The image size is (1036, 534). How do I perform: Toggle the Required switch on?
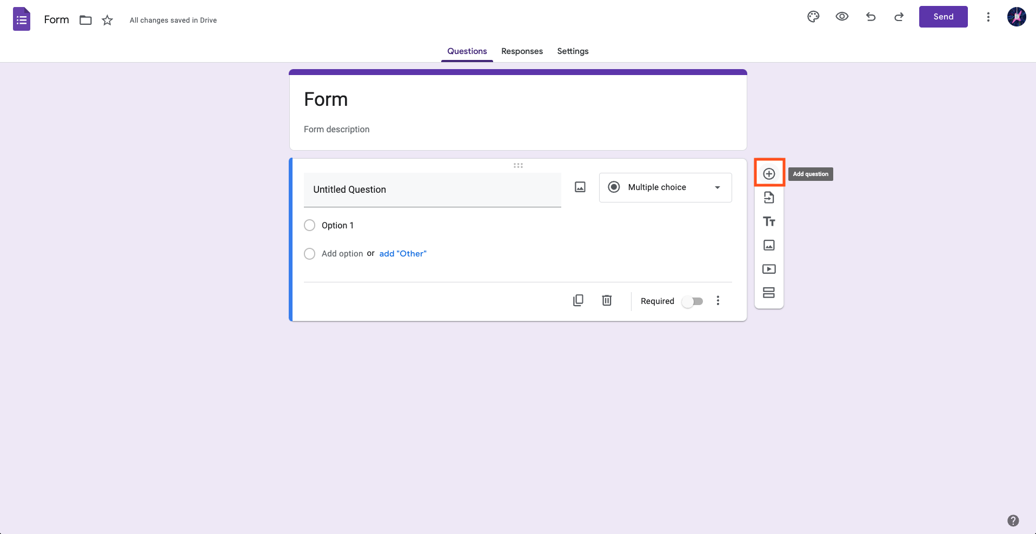693,301
